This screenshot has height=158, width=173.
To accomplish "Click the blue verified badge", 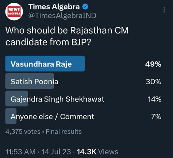I will coord(85,7).
